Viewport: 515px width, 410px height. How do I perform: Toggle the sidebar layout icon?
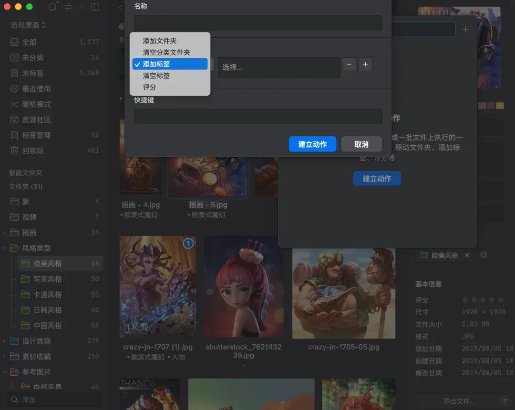coord(95,7)
